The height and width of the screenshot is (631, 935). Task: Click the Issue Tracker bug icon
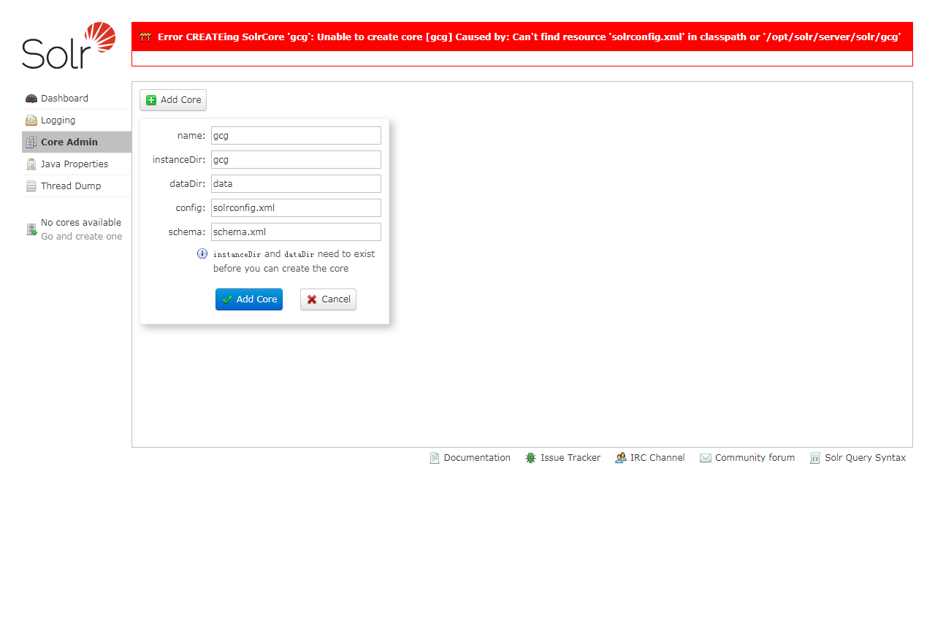[530, 458]
